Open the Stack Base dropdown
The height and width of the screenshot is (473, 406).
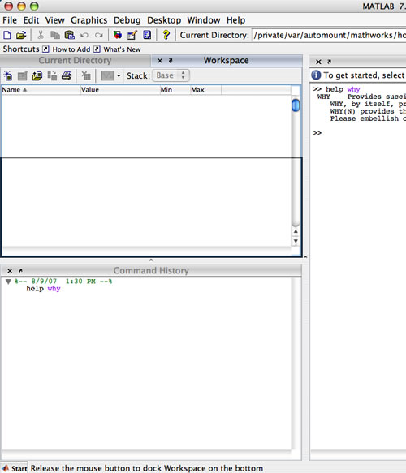click(x=171, y=75)
